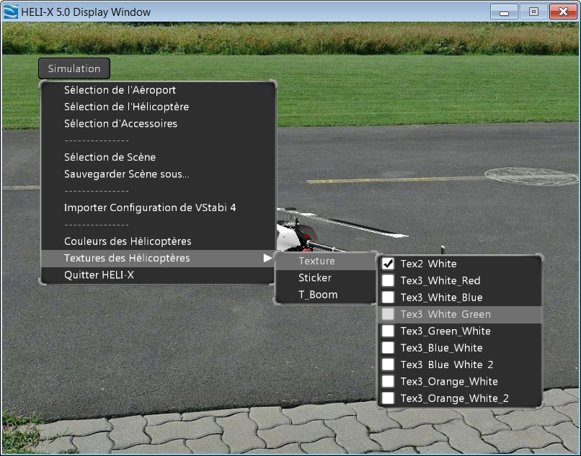Screen dimensions: 581x456
Task: Uncheck the Tex2 White checkbox
Action: 388,264
